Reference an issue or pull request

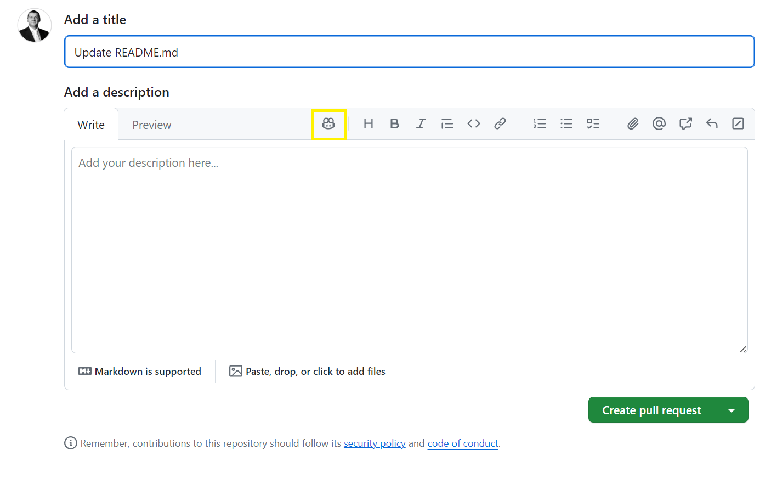point(685,124)
